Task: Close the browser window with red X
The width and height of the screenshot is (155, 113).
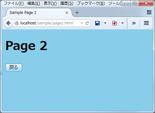Action: (x=146, y=3)
